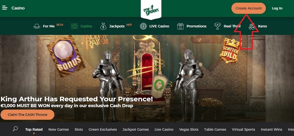
Task: Open the Log In link
Action: (x=277, y=8)
